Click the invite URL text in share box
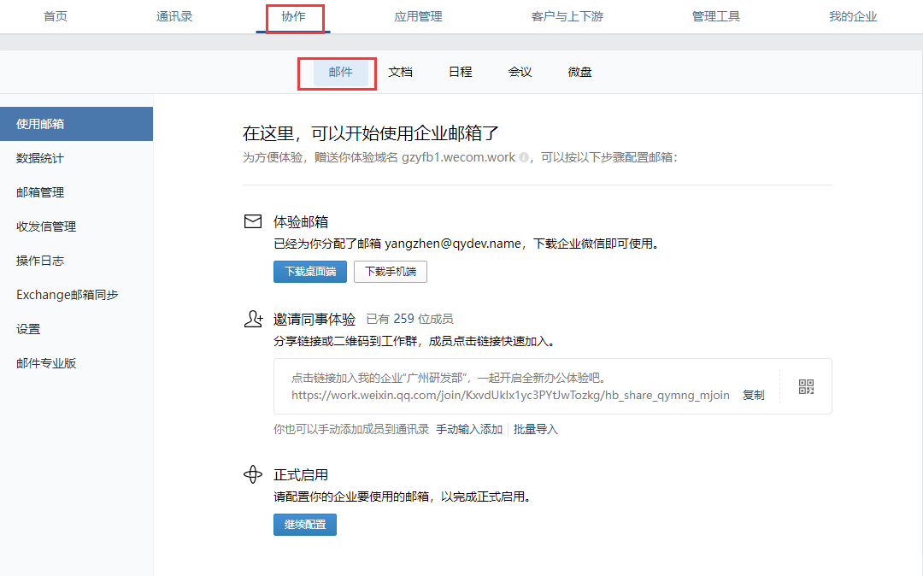The width and height of the screenshot is (923, 576). (510, 395)
